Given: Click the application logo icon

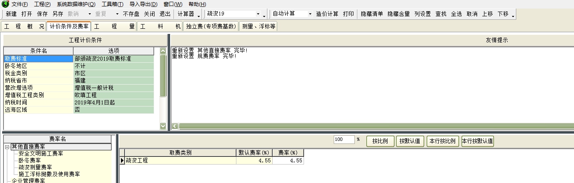Looking at the screenshot, I should (x=5, y=4).
